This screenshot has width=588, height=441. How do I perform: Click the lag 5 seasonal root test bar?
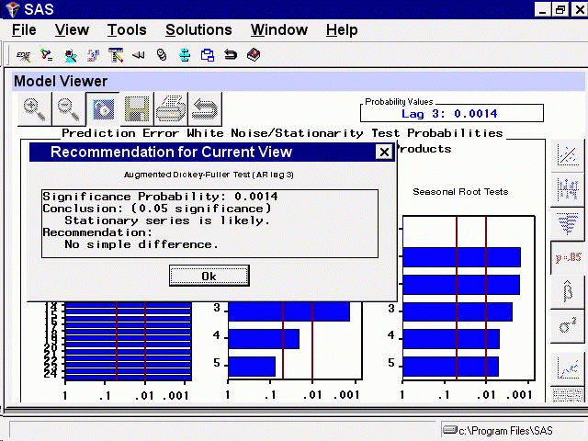pos(450,367)
